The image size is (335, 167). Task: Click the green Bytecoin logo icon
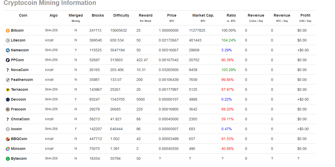8,159
